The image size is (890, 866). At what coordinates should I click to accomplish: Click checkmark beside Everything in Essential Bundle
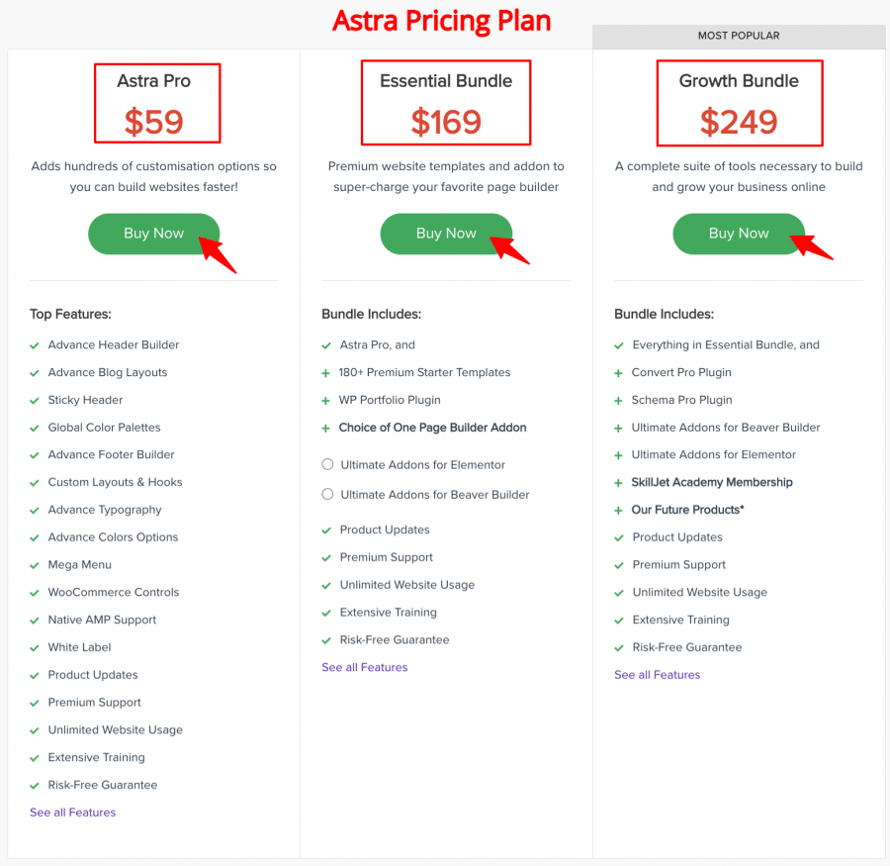pos(619,345)
